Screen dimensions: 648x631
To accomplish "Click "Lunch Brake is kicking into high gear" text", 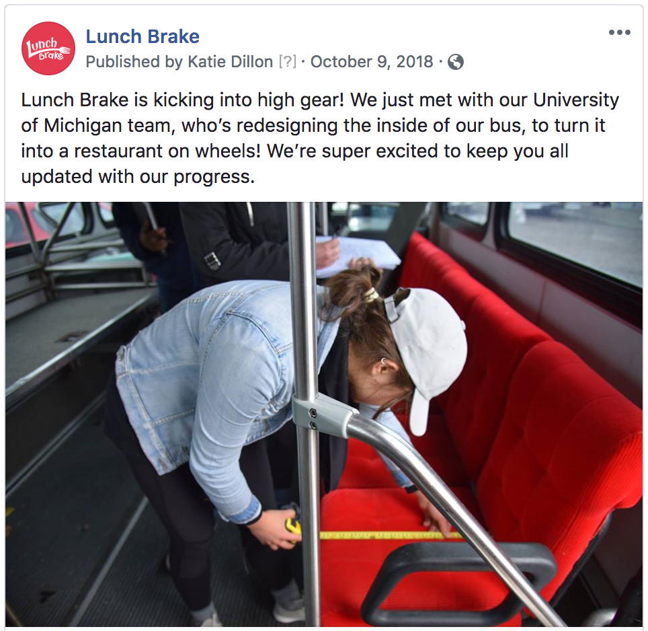I will coord(183,100).
